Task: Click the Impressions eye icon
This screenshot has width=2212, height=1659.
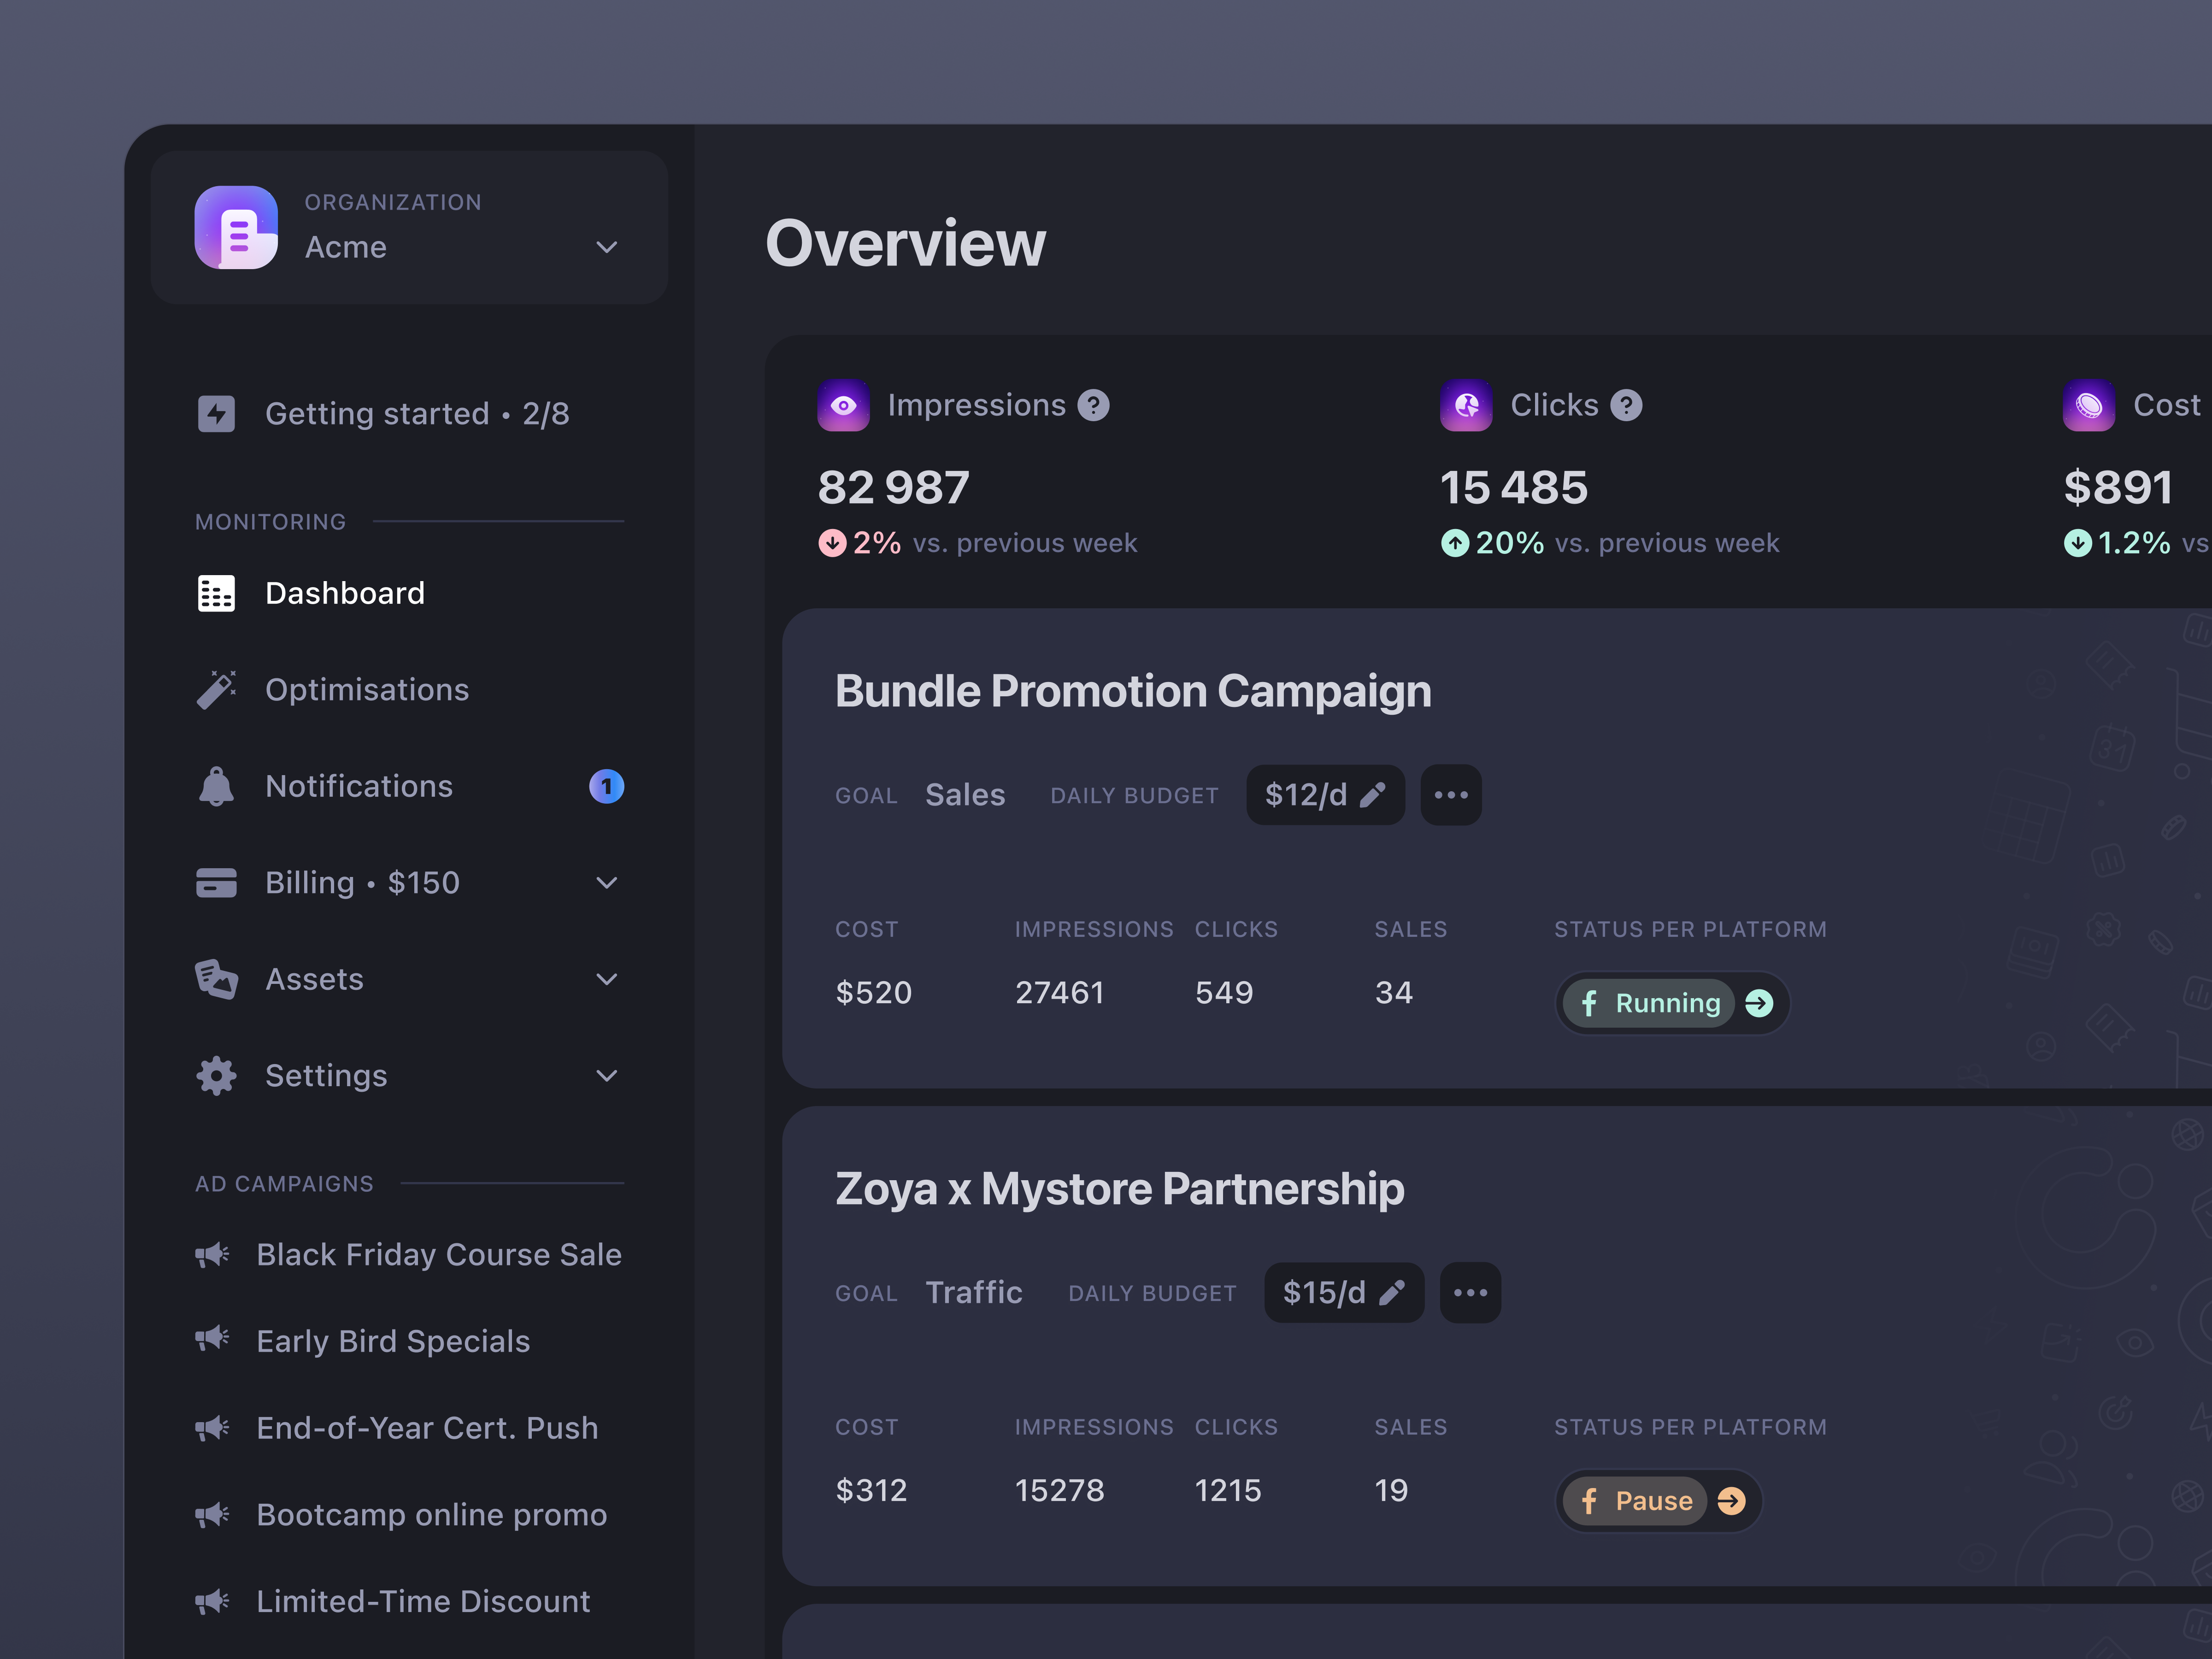Action: pyautogui.click(x=843, y=405)
